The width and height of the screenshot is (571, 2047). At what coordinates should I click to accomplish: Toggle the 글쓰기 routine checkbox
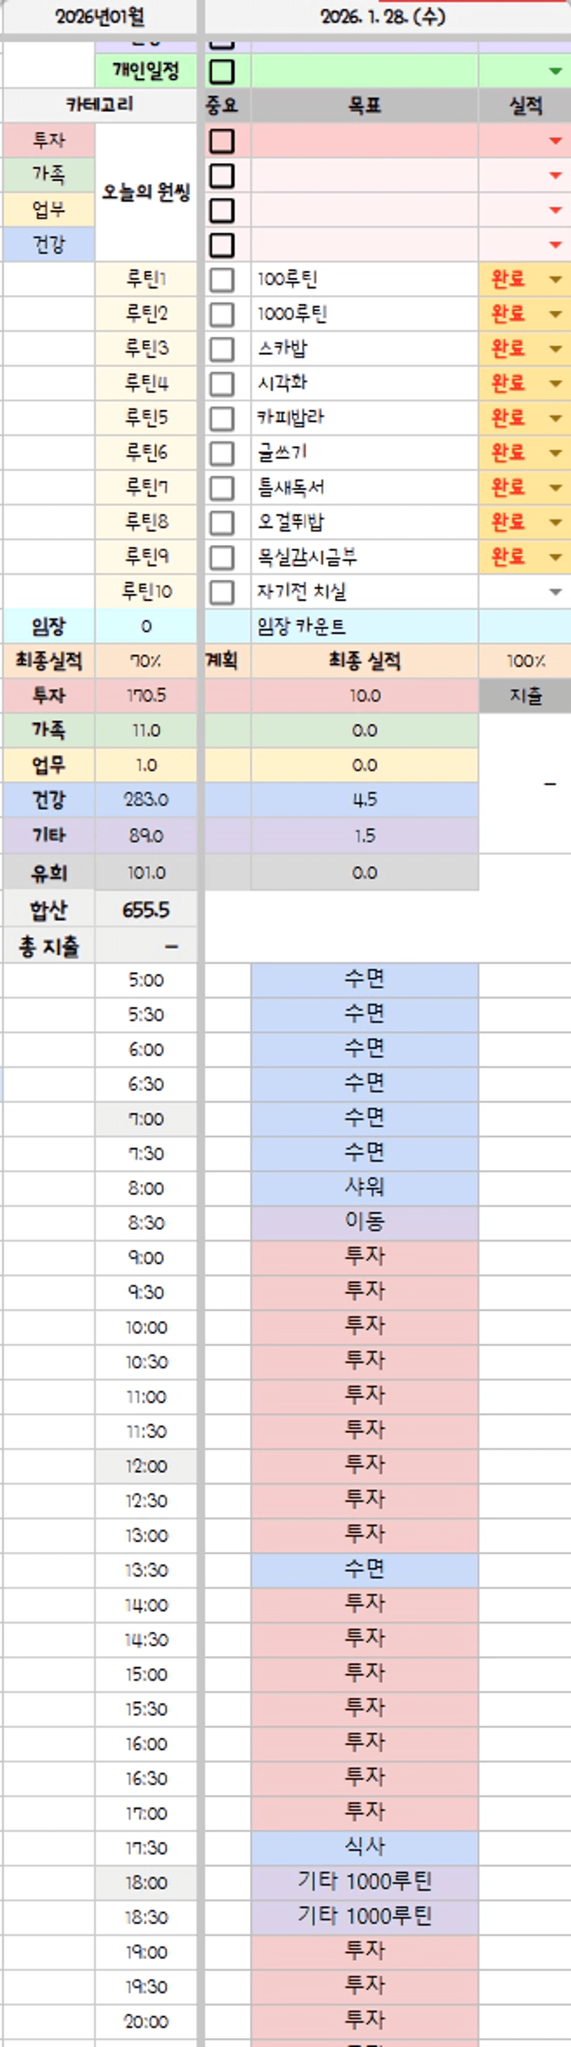pyautogui.click(x=222, y=453)
